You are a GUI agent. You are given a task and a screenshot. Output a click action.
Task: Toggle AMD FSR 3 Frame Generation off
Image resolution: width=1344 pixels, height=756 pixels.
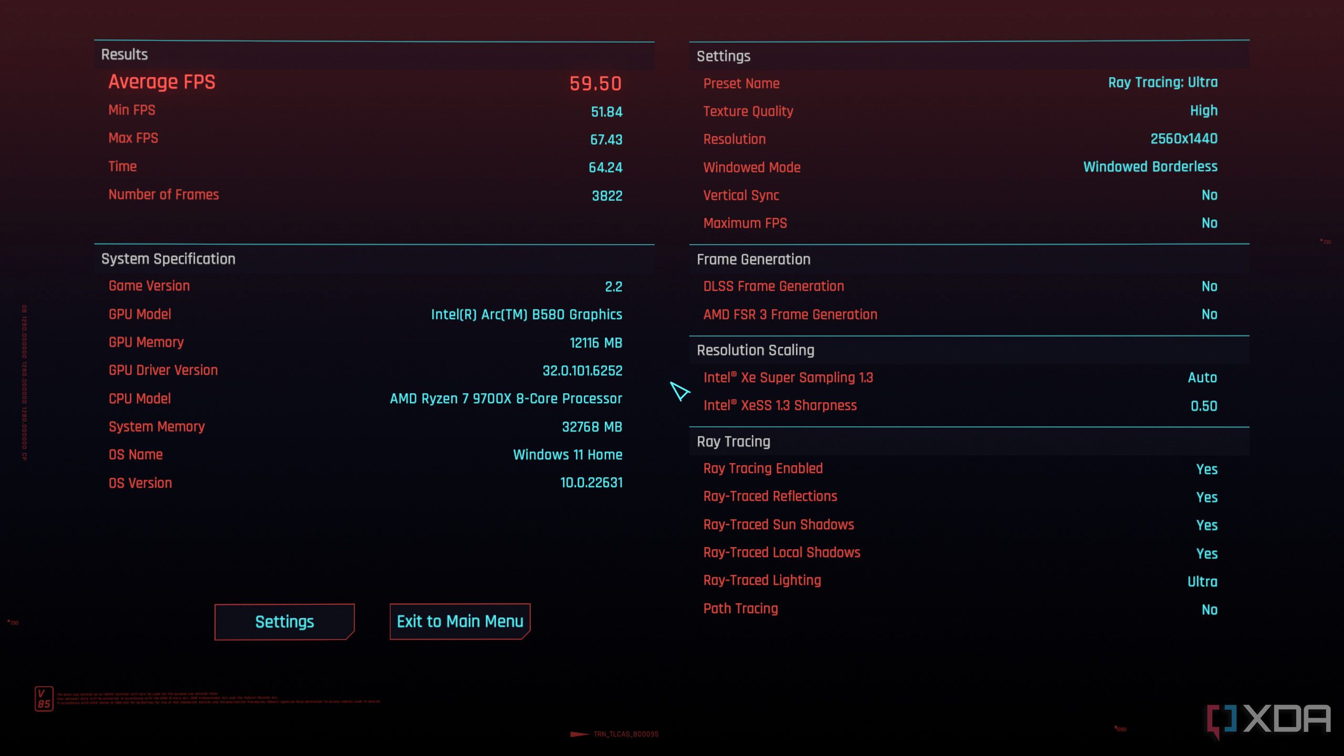1209,314
